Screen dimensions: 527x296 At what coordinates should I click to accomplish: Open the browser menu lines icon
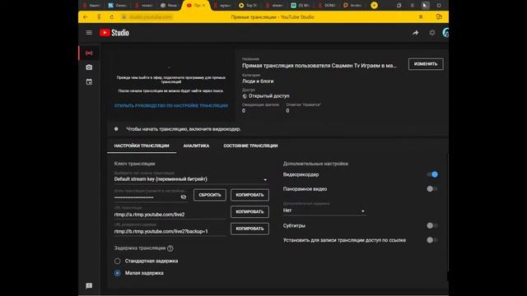[412, 6]
